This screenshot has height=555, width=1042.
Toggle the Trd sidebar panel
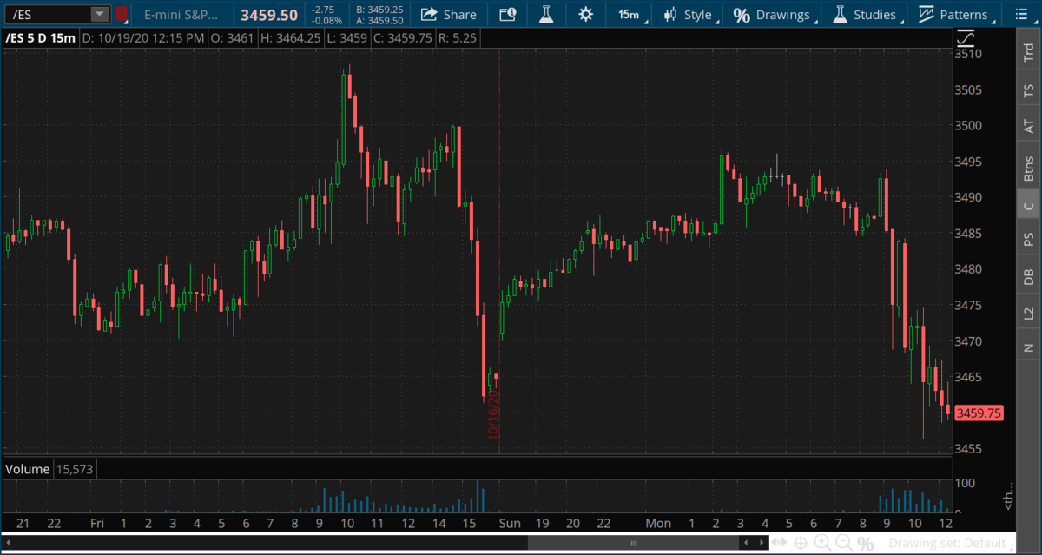point(1028,54)
